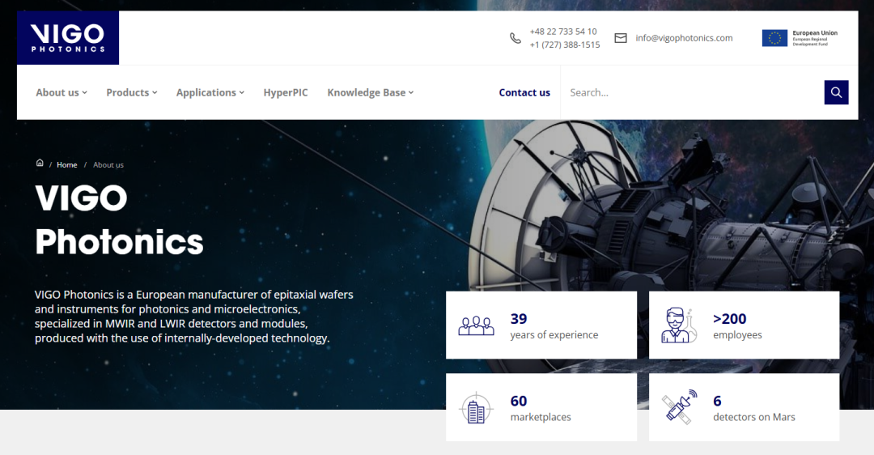This screenshot has height=455, width=874.
Task: Click the breadcrumb home icon
Action: (40, 163)
